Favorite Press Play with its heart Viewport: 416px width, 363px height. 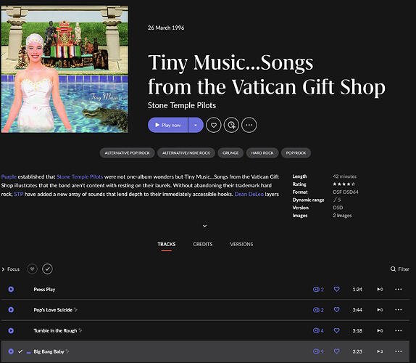337,289
